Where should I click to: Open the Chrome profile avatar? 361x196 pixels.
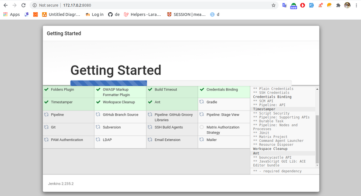pyautogui.click(x=347, y=5)
